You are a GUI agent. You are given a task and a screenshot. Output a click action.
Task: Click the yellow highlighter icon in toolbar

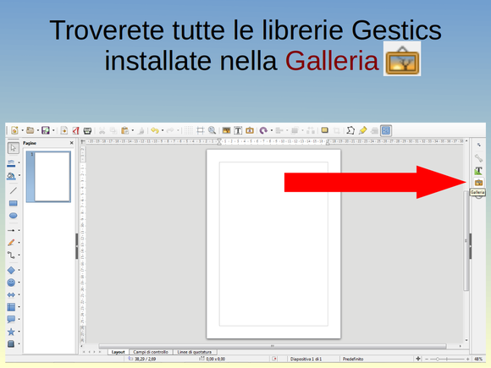tap(362, 130)
